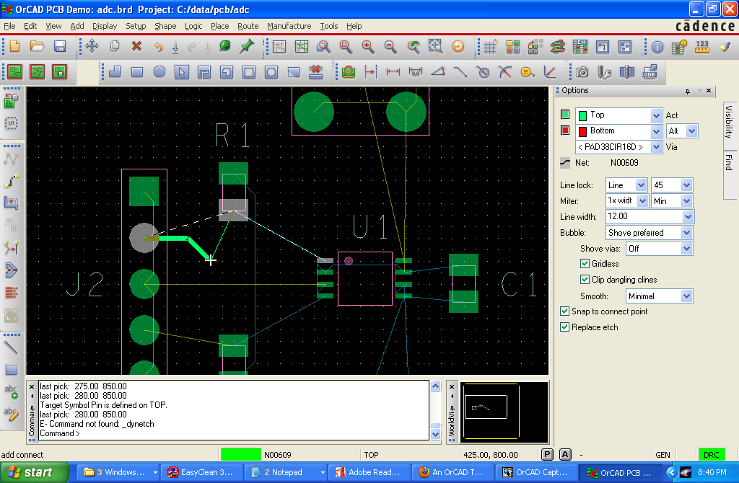Click the camera snapshot icon

(582, 72)
